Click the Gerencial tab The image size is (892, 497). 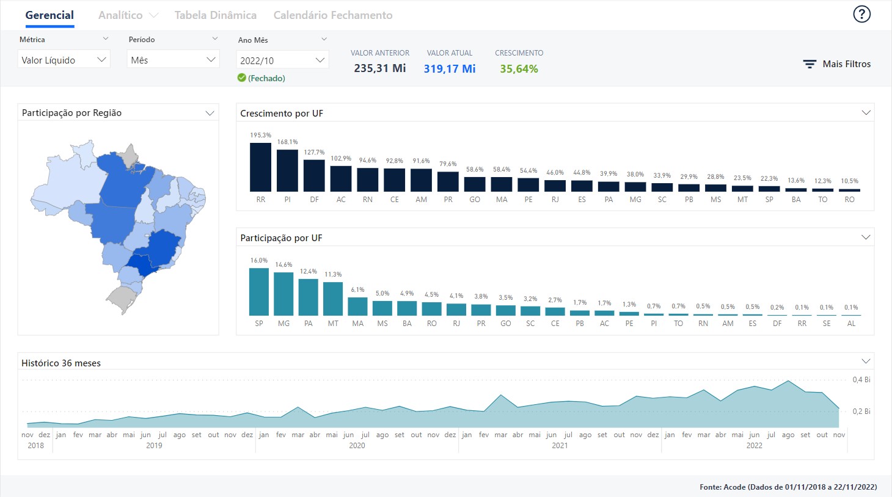49,15
